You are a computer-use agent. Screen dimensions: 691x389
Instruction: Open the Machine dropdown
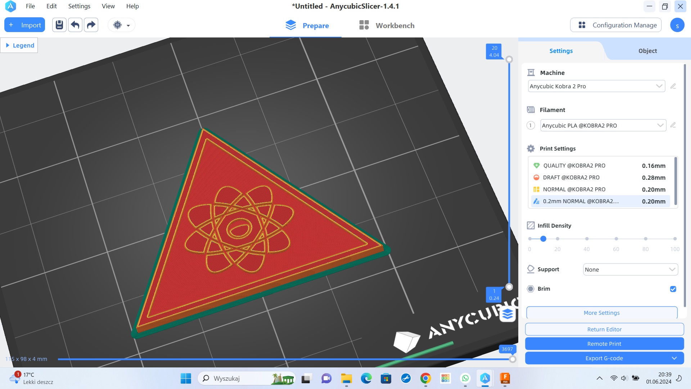(x=659, y=86)
